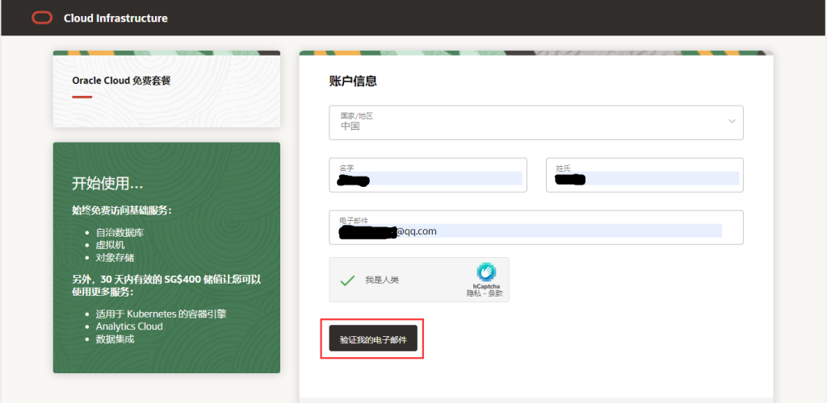Select the 数据集成 list item
Screen dimensions: 827x403
tap(115, 339)
